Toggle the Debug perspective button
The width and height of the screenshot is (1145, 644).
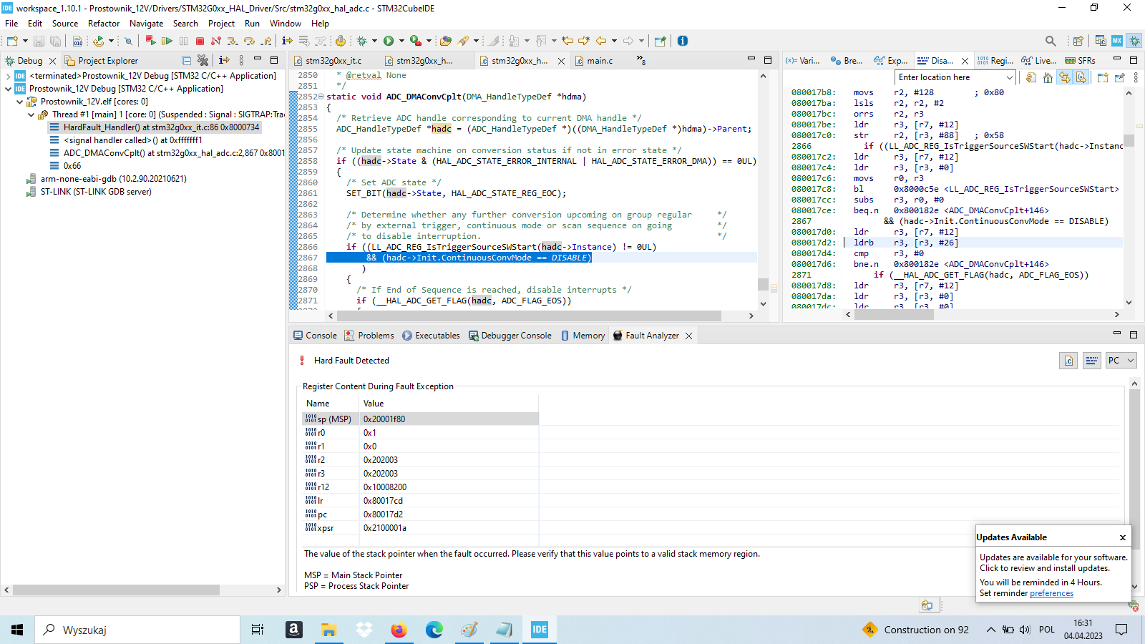pos(1134,41)
